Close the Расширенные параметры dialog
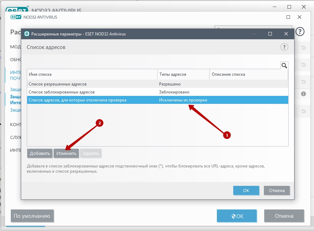 point(286,34)
